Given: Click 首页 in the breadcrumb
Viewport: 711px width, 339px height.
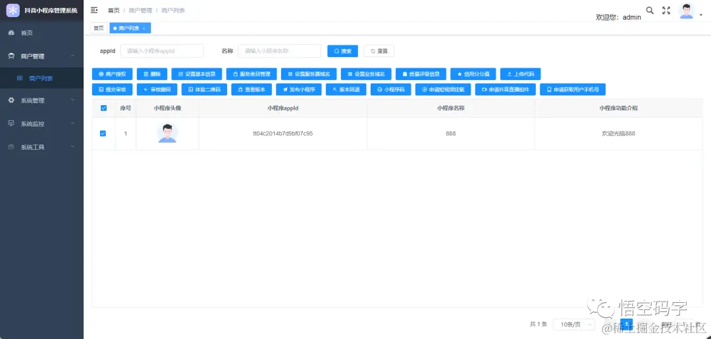Looking at the screenshot, I should [x=114, y=11].
